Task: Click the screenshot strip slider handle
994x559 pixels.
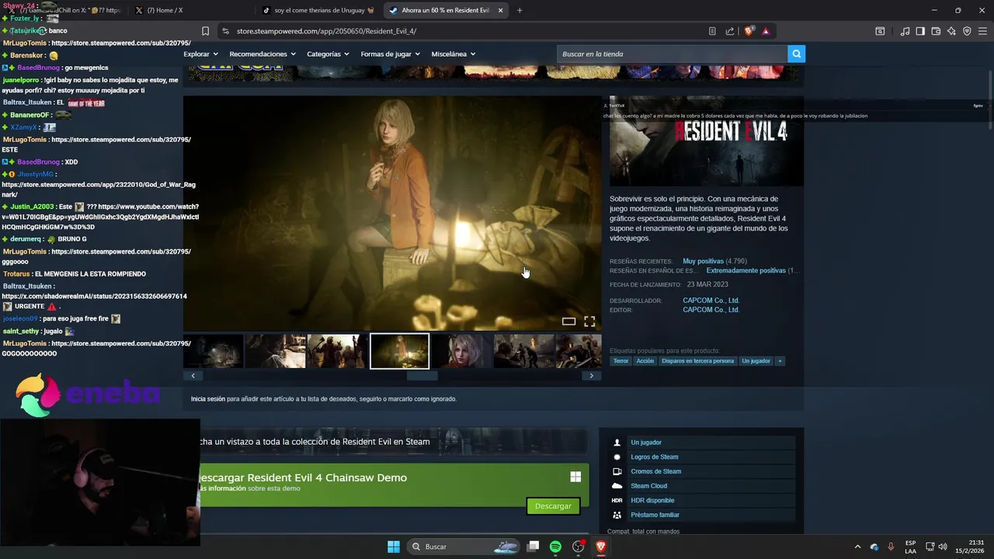Action: (x=422, y=376)
